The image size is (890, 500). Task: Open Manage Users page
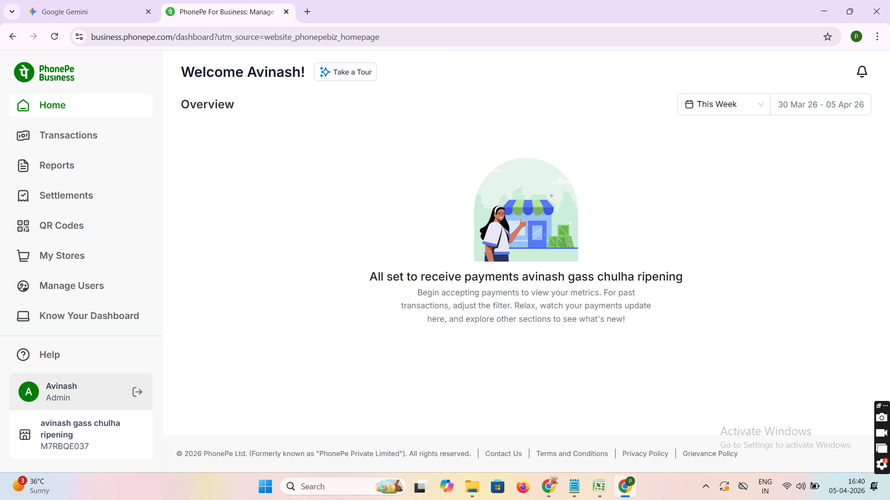[81, 286]
